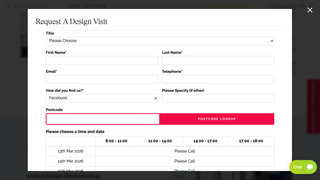320x180 pixels.
Task: Select the 14th Mar 2026 date cell
Action: coord(70,161)
